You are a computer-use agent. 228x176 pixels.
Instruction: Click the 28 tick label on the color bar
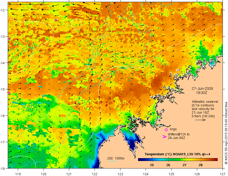(x=201, y=165)
